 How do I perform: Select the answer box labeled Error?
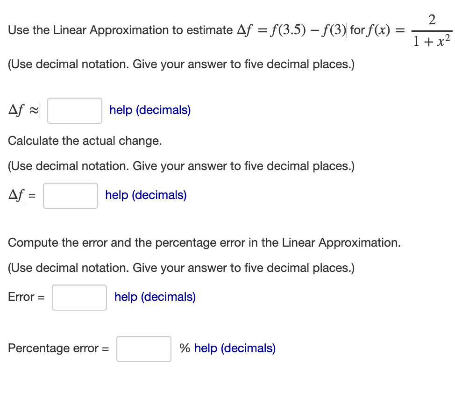[x=79, y=297]
